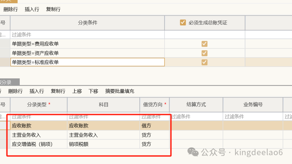Click the filter field under 业务编号 column

[x=253, y=117]
